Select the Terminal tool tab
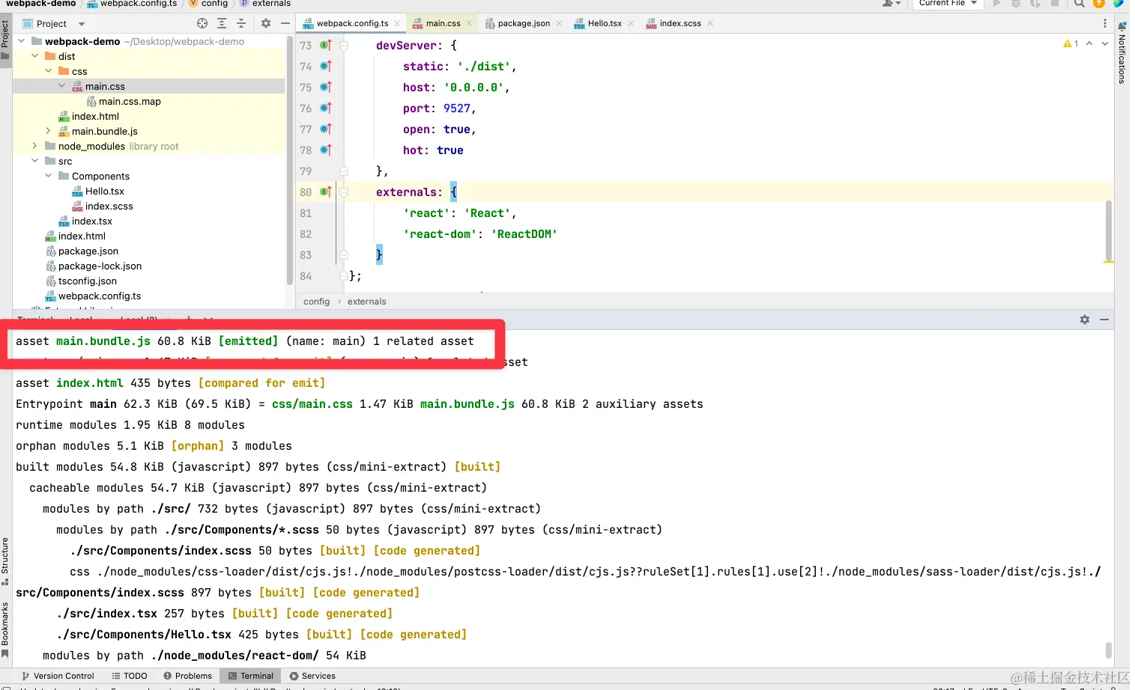Screen dimensions: 1135x690 pos(251,676)
